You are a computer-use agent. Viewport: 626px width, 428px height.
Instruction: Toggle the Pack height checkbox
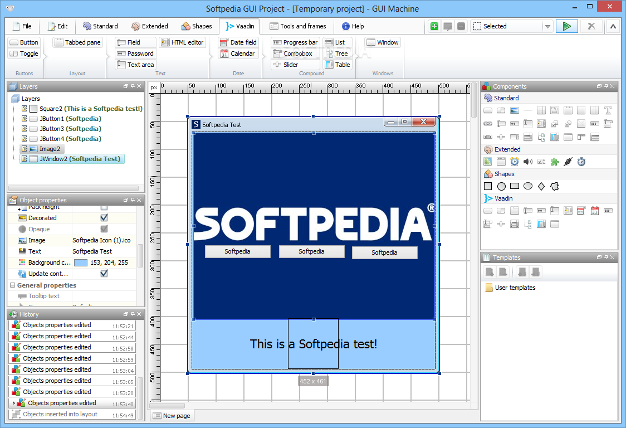[x=104, y=207]
